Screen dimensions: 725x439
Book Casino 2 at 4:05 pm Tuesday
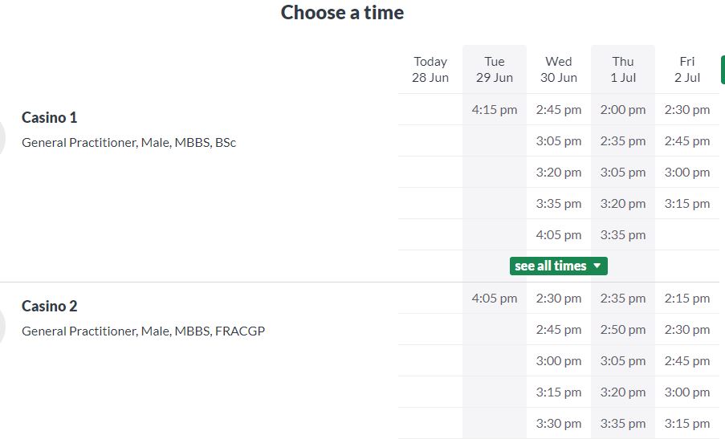pos(495,299)
